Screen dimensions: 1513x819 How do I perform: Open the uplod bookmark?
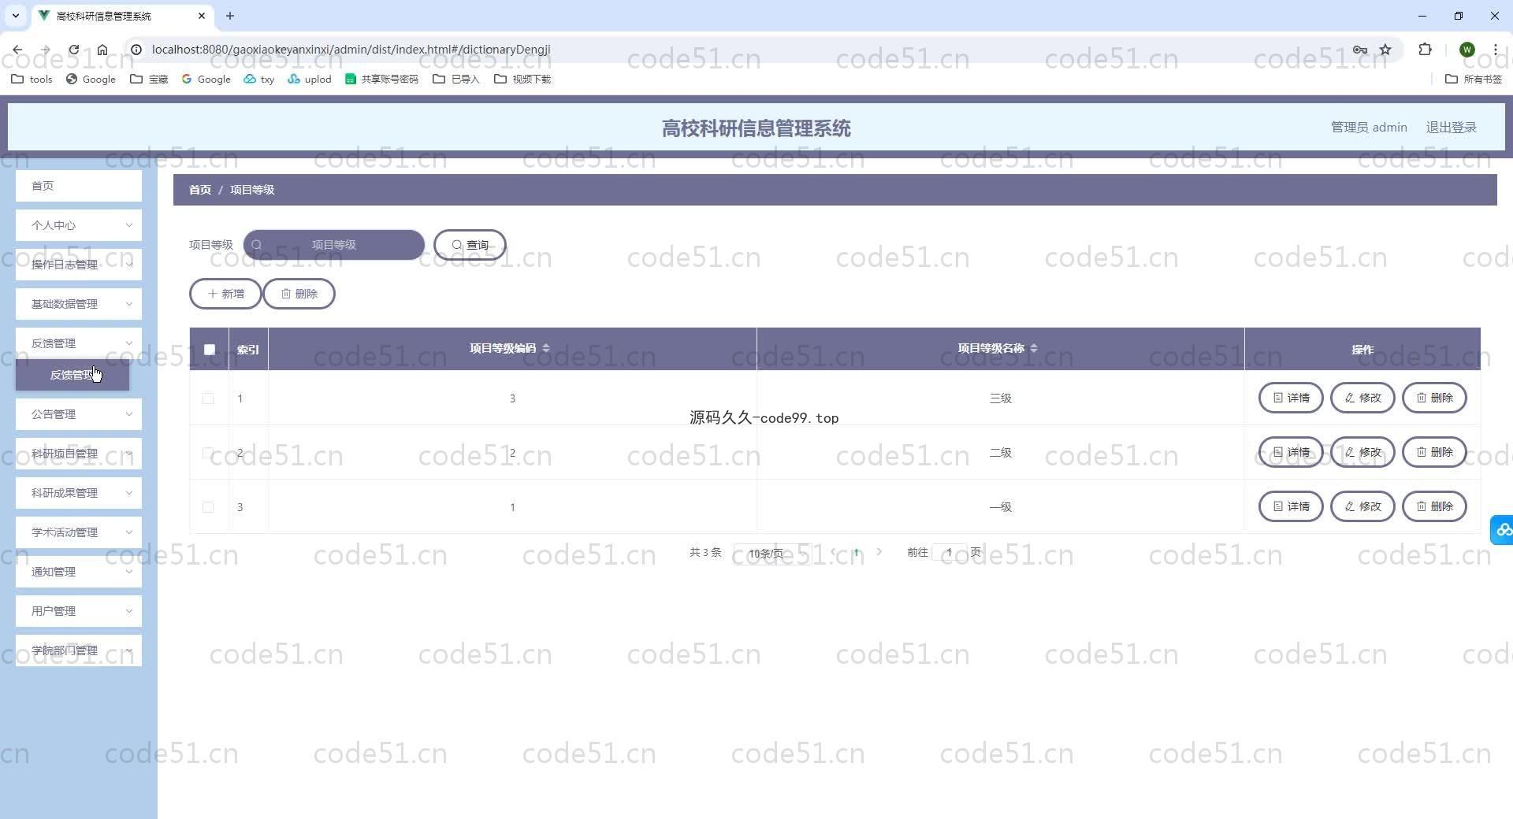pos(310,79)
